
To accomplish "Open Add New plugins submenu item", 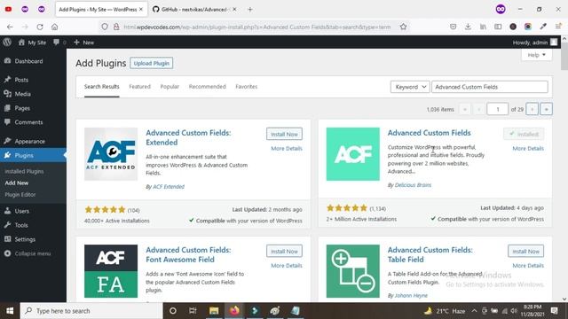I will [x=17, y=183].
